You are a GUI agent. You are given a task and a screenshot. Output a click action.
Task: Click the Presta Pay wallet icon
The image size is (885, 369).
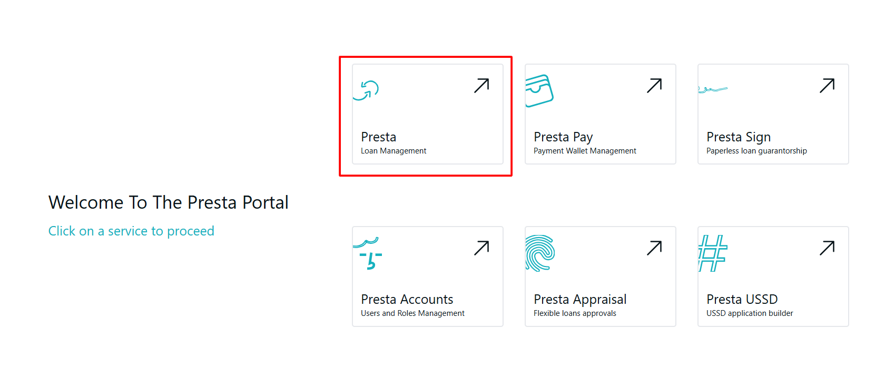[x=539, y=90]
